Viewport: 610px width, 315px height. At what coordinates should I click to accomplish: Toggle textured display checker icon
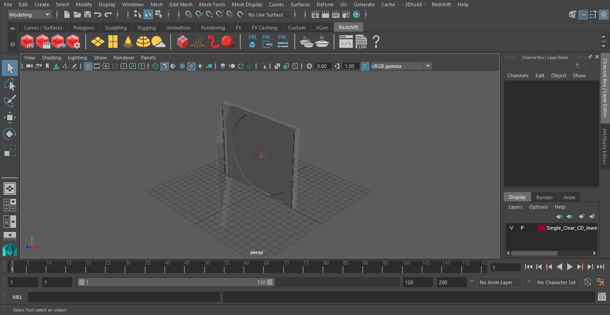pos(191,66)
